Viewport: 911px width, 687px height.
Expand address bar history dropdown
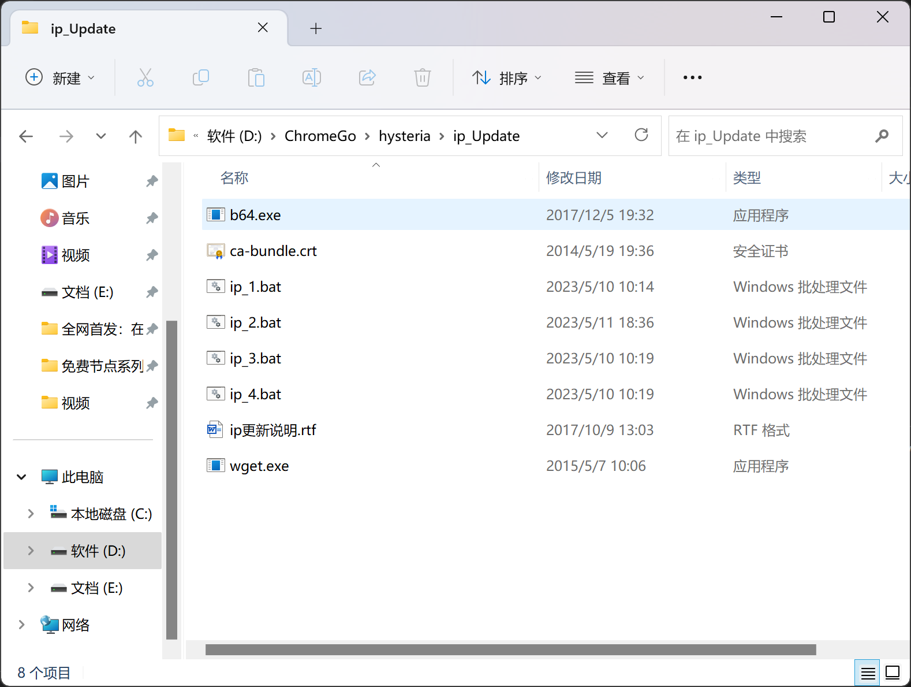pyautogui.click(x=602, y=135)
